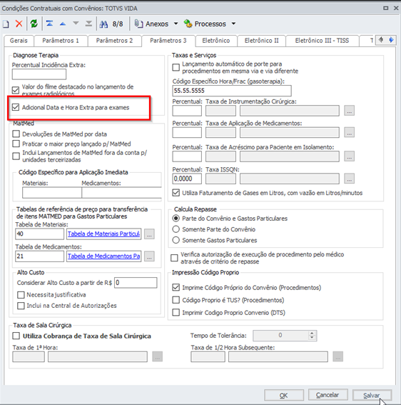Increase Tempo de Tolerância with up arrow

tap(312, 333)
